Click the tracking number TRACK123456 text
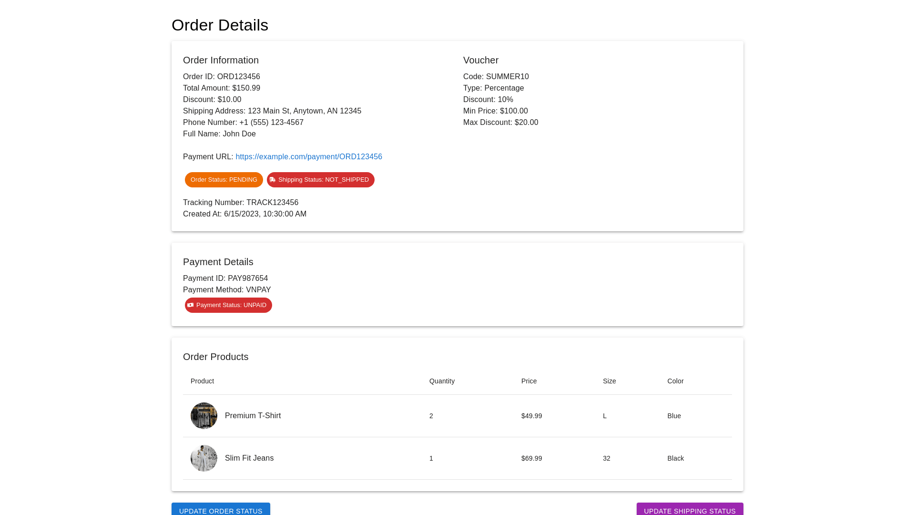 (x=272, y=203)
